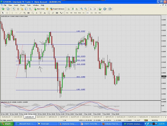The width and height of the screenshot is (167, 126).
Task: Click the New Order button
Action: 39,9
